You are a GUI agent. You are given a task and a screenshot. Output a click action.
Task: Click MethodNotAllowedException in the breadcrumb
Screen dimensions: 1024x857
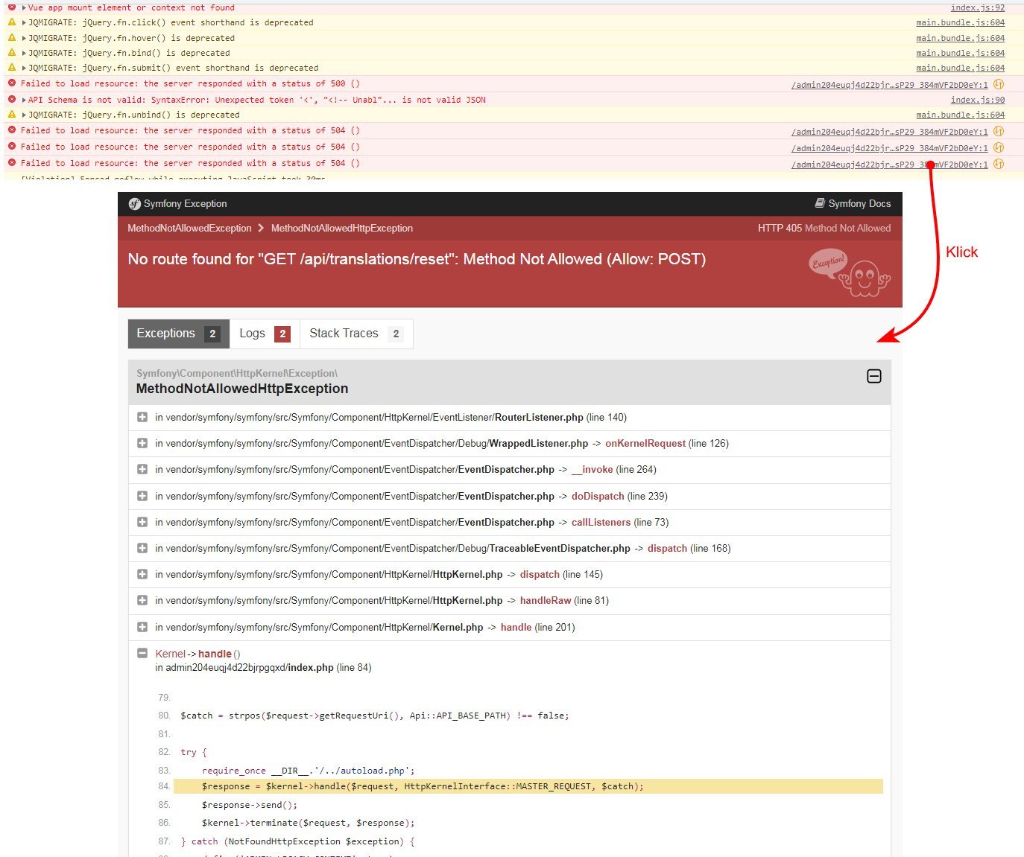(189, 228)
